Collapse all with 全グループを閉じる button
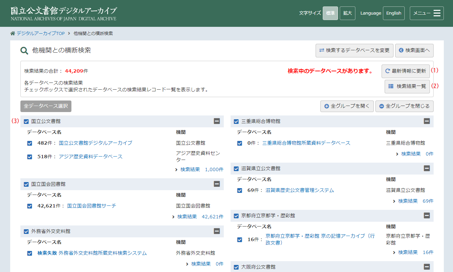The image size is (453, 272). point(404,106)
